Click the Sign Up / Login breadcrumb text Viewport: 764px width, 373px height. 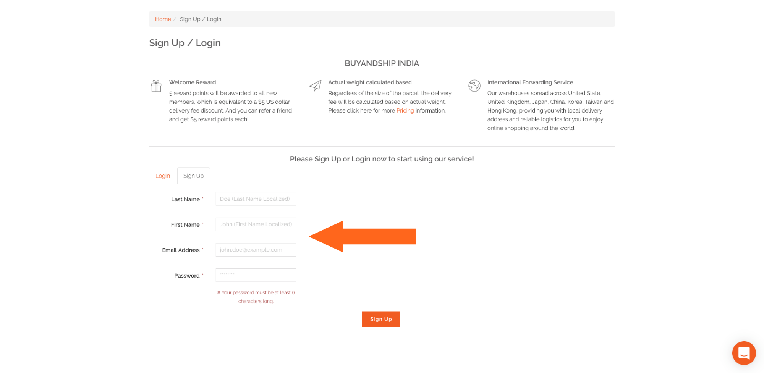coord(201,19)
